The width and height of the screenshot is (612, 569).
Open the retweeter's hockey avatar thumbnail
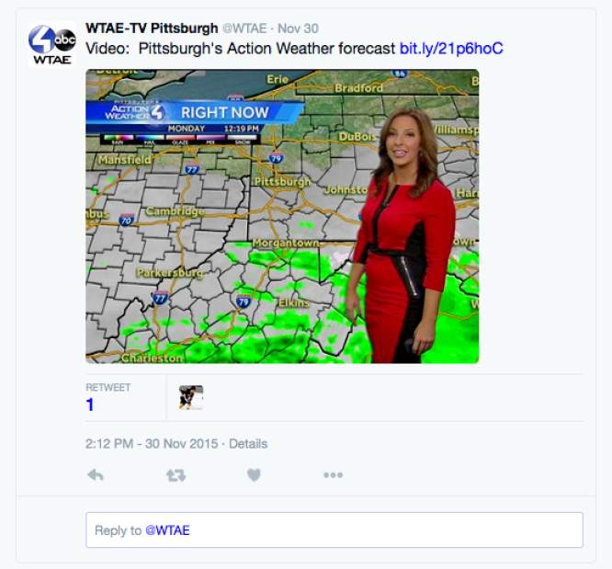click(x=191, y=397)
